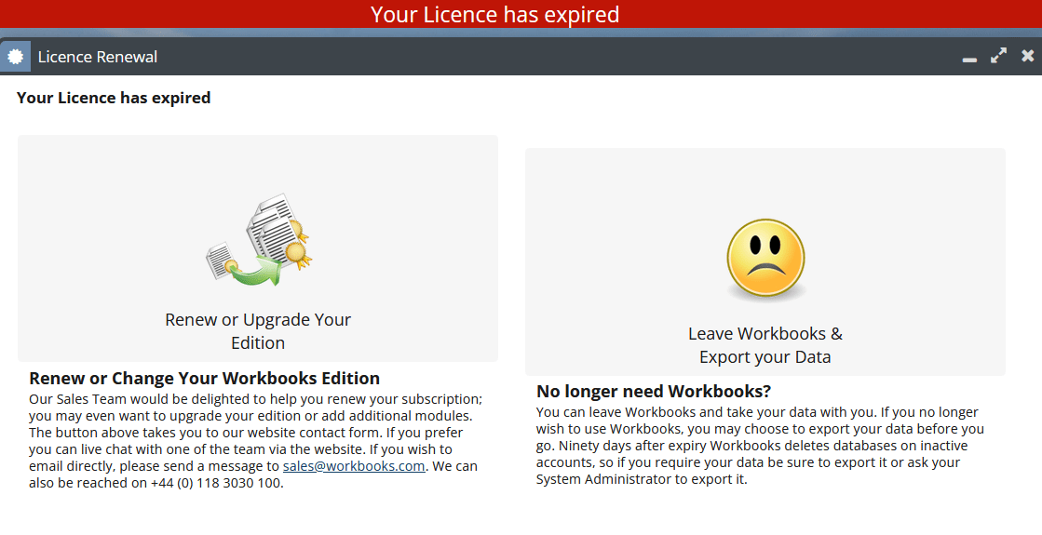This screenshot has width=1042, height=535.
Task: Click the 'Licence Renewal' window title
Action: point(98,57)
